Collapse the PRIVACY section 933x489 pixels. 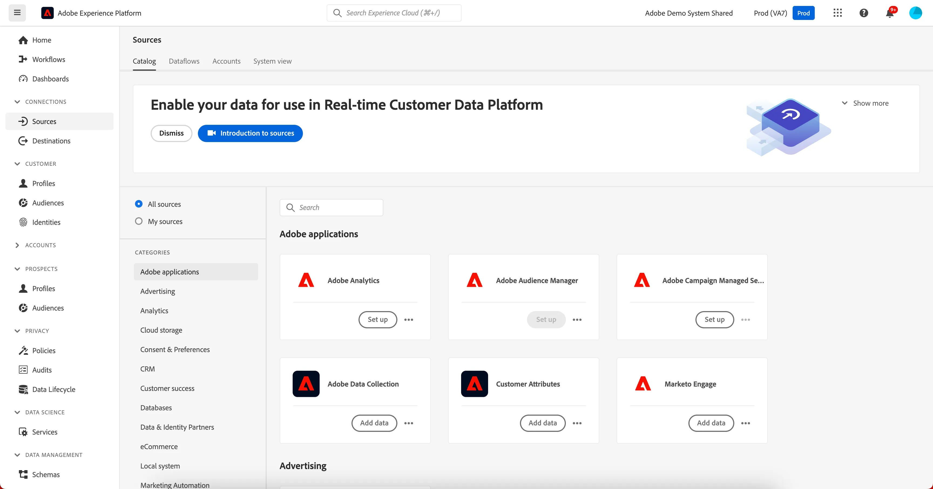[17, 331]
